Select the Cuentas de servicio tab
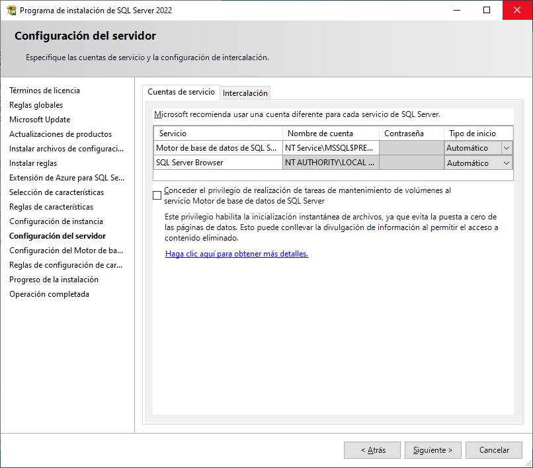533x468 pixels. [181, 93]
